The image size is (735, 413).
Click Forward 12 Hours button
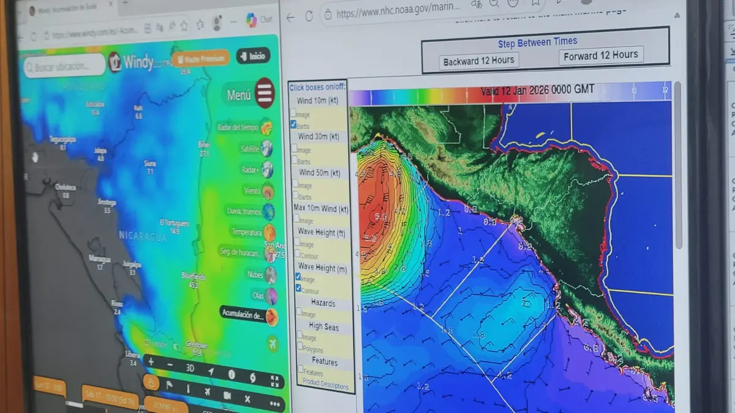[601, 55]
